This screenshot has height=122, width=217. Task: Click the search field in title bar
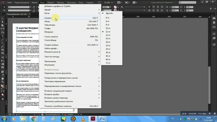click(x=188, y=2)
